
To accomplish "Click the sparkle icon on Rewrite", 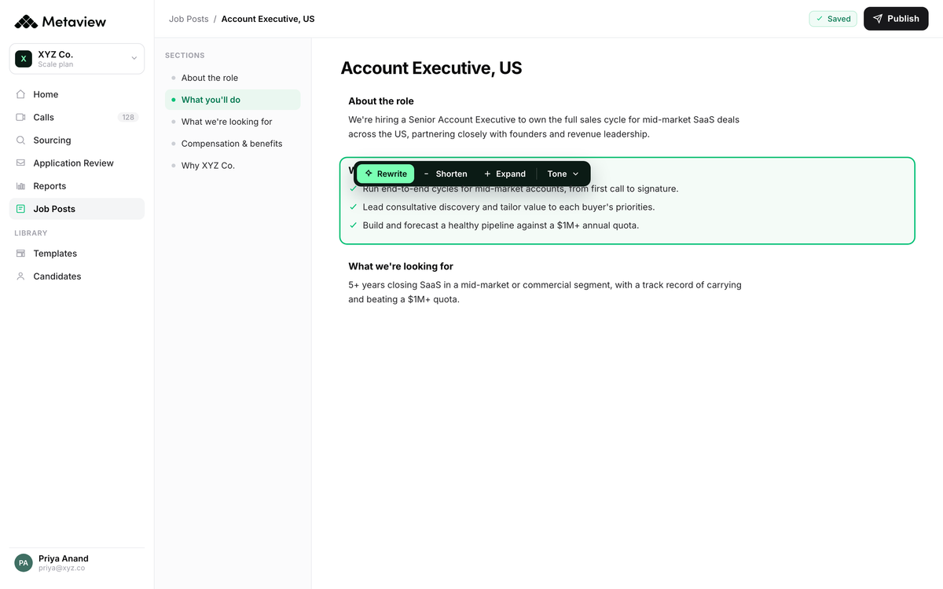I will 369,174.
